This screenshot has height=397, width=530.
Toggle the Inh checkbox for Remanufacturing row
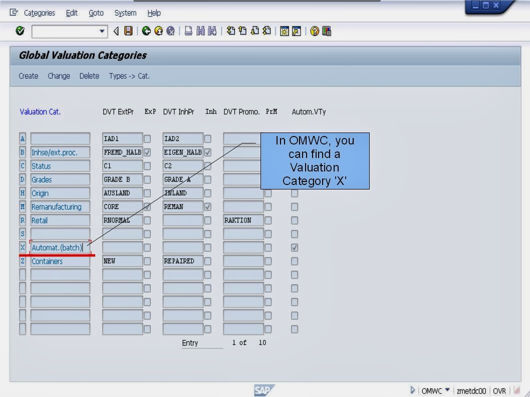pos(208,206)
